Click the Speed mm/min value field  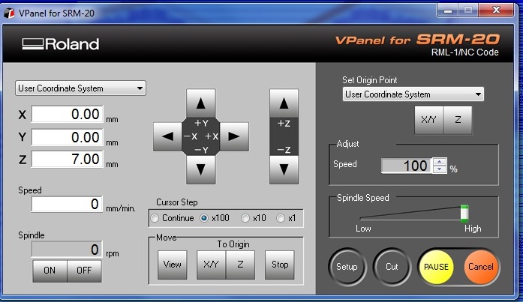(67, 204)
